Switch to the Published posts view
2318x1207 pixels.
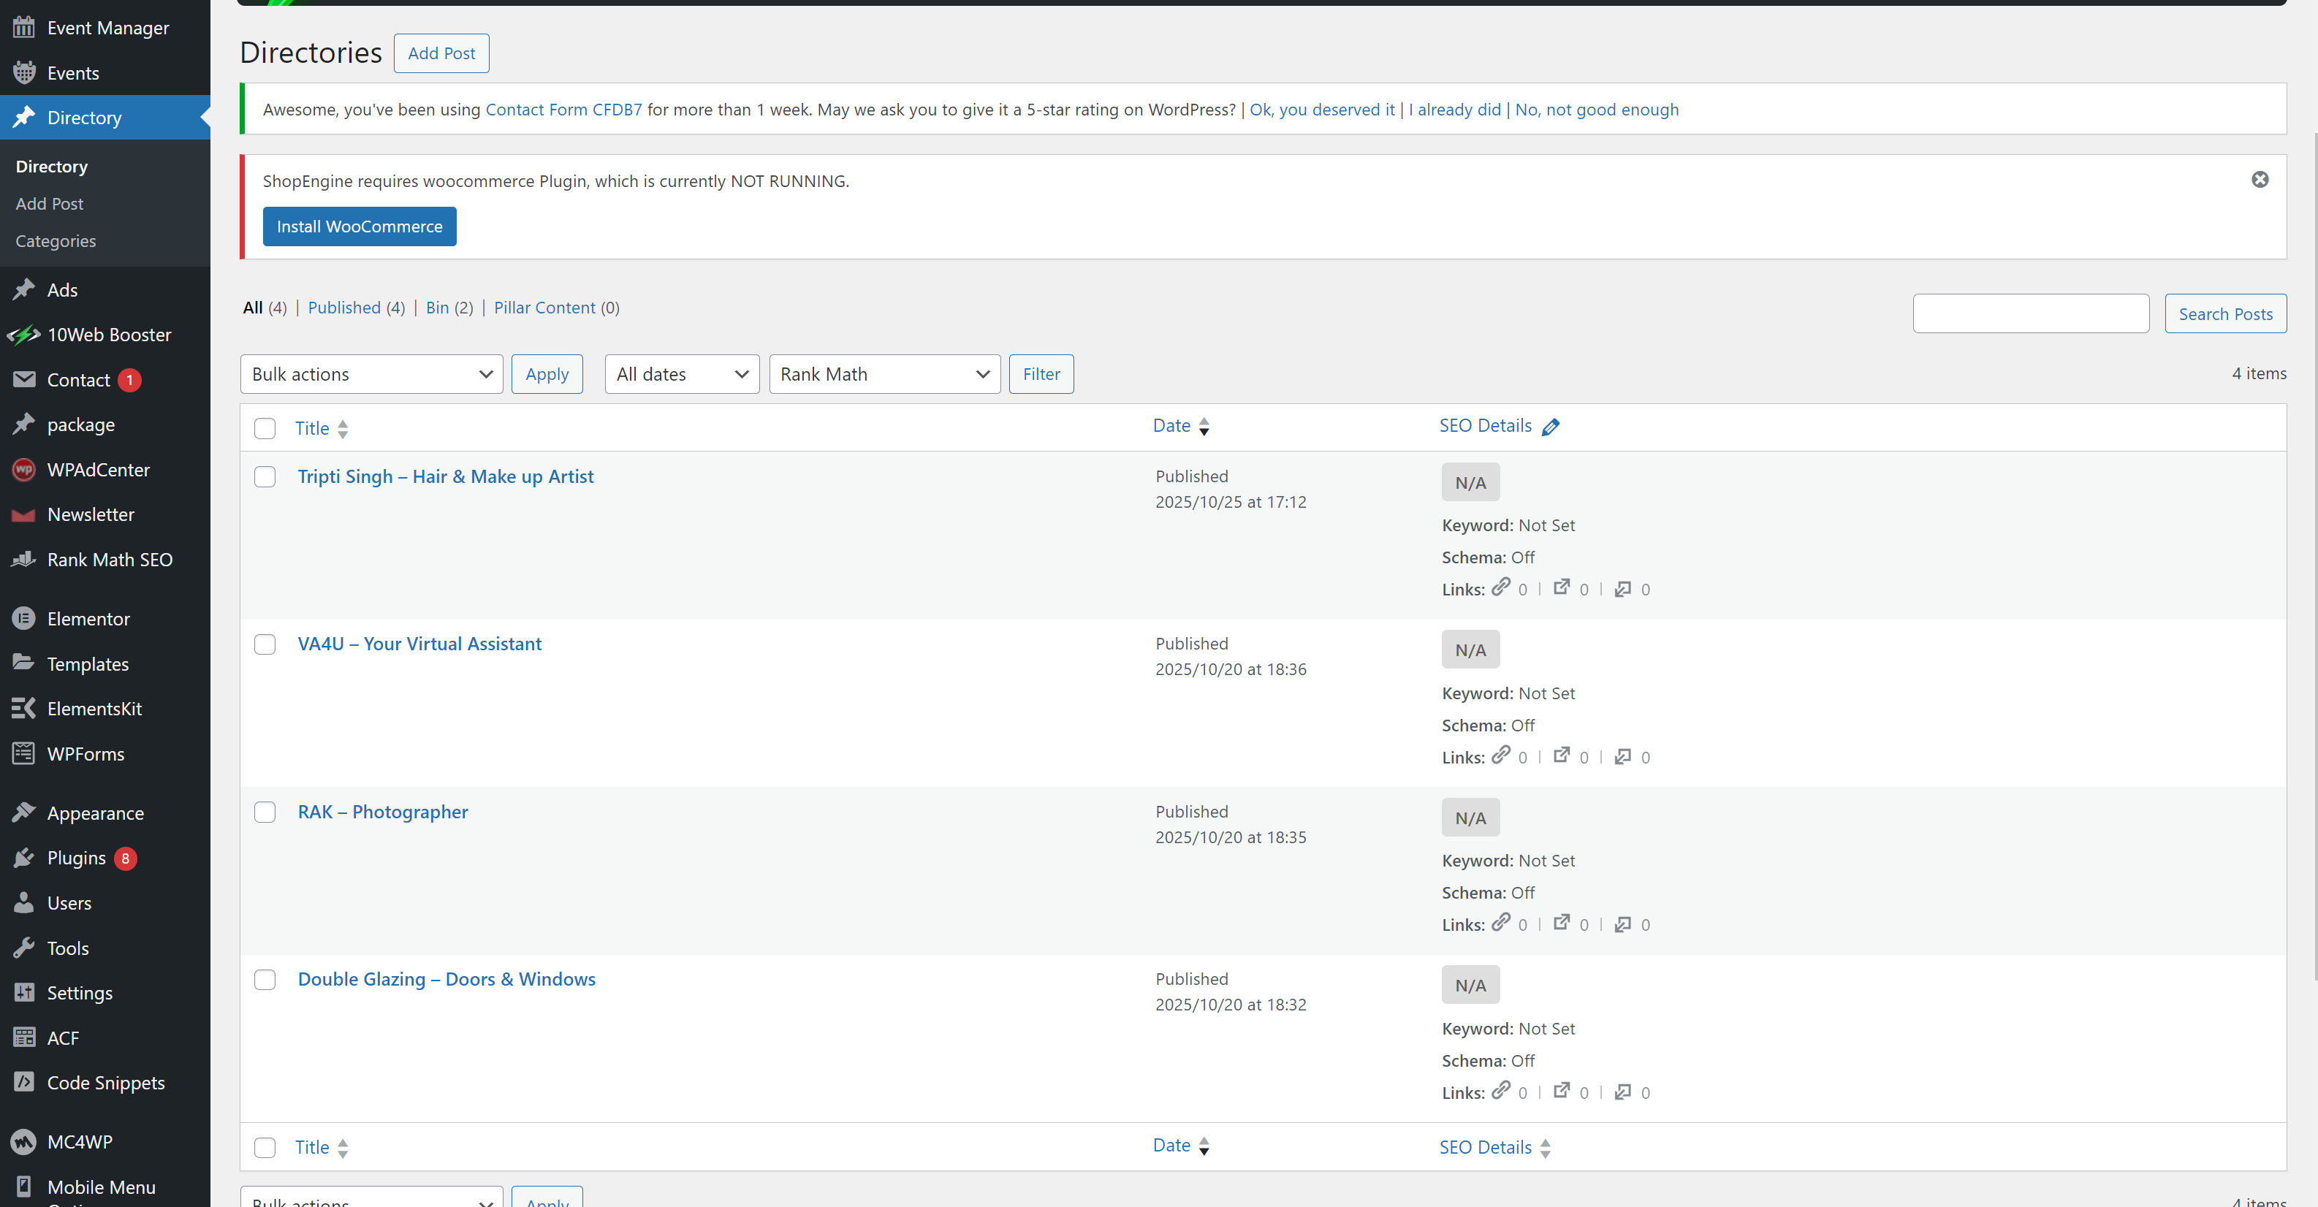(x=345, y=308)
